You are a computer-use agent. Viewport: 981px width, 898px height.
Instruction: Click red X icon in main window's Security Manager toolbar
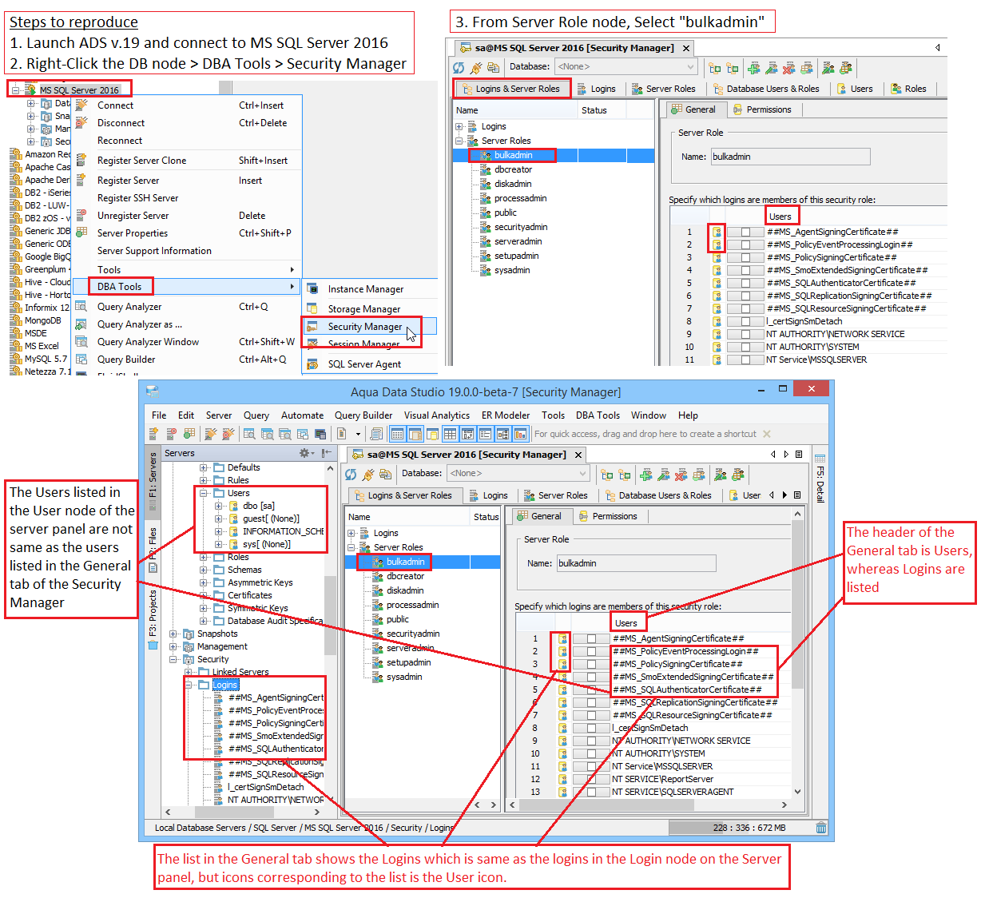(x=681, y=475)
